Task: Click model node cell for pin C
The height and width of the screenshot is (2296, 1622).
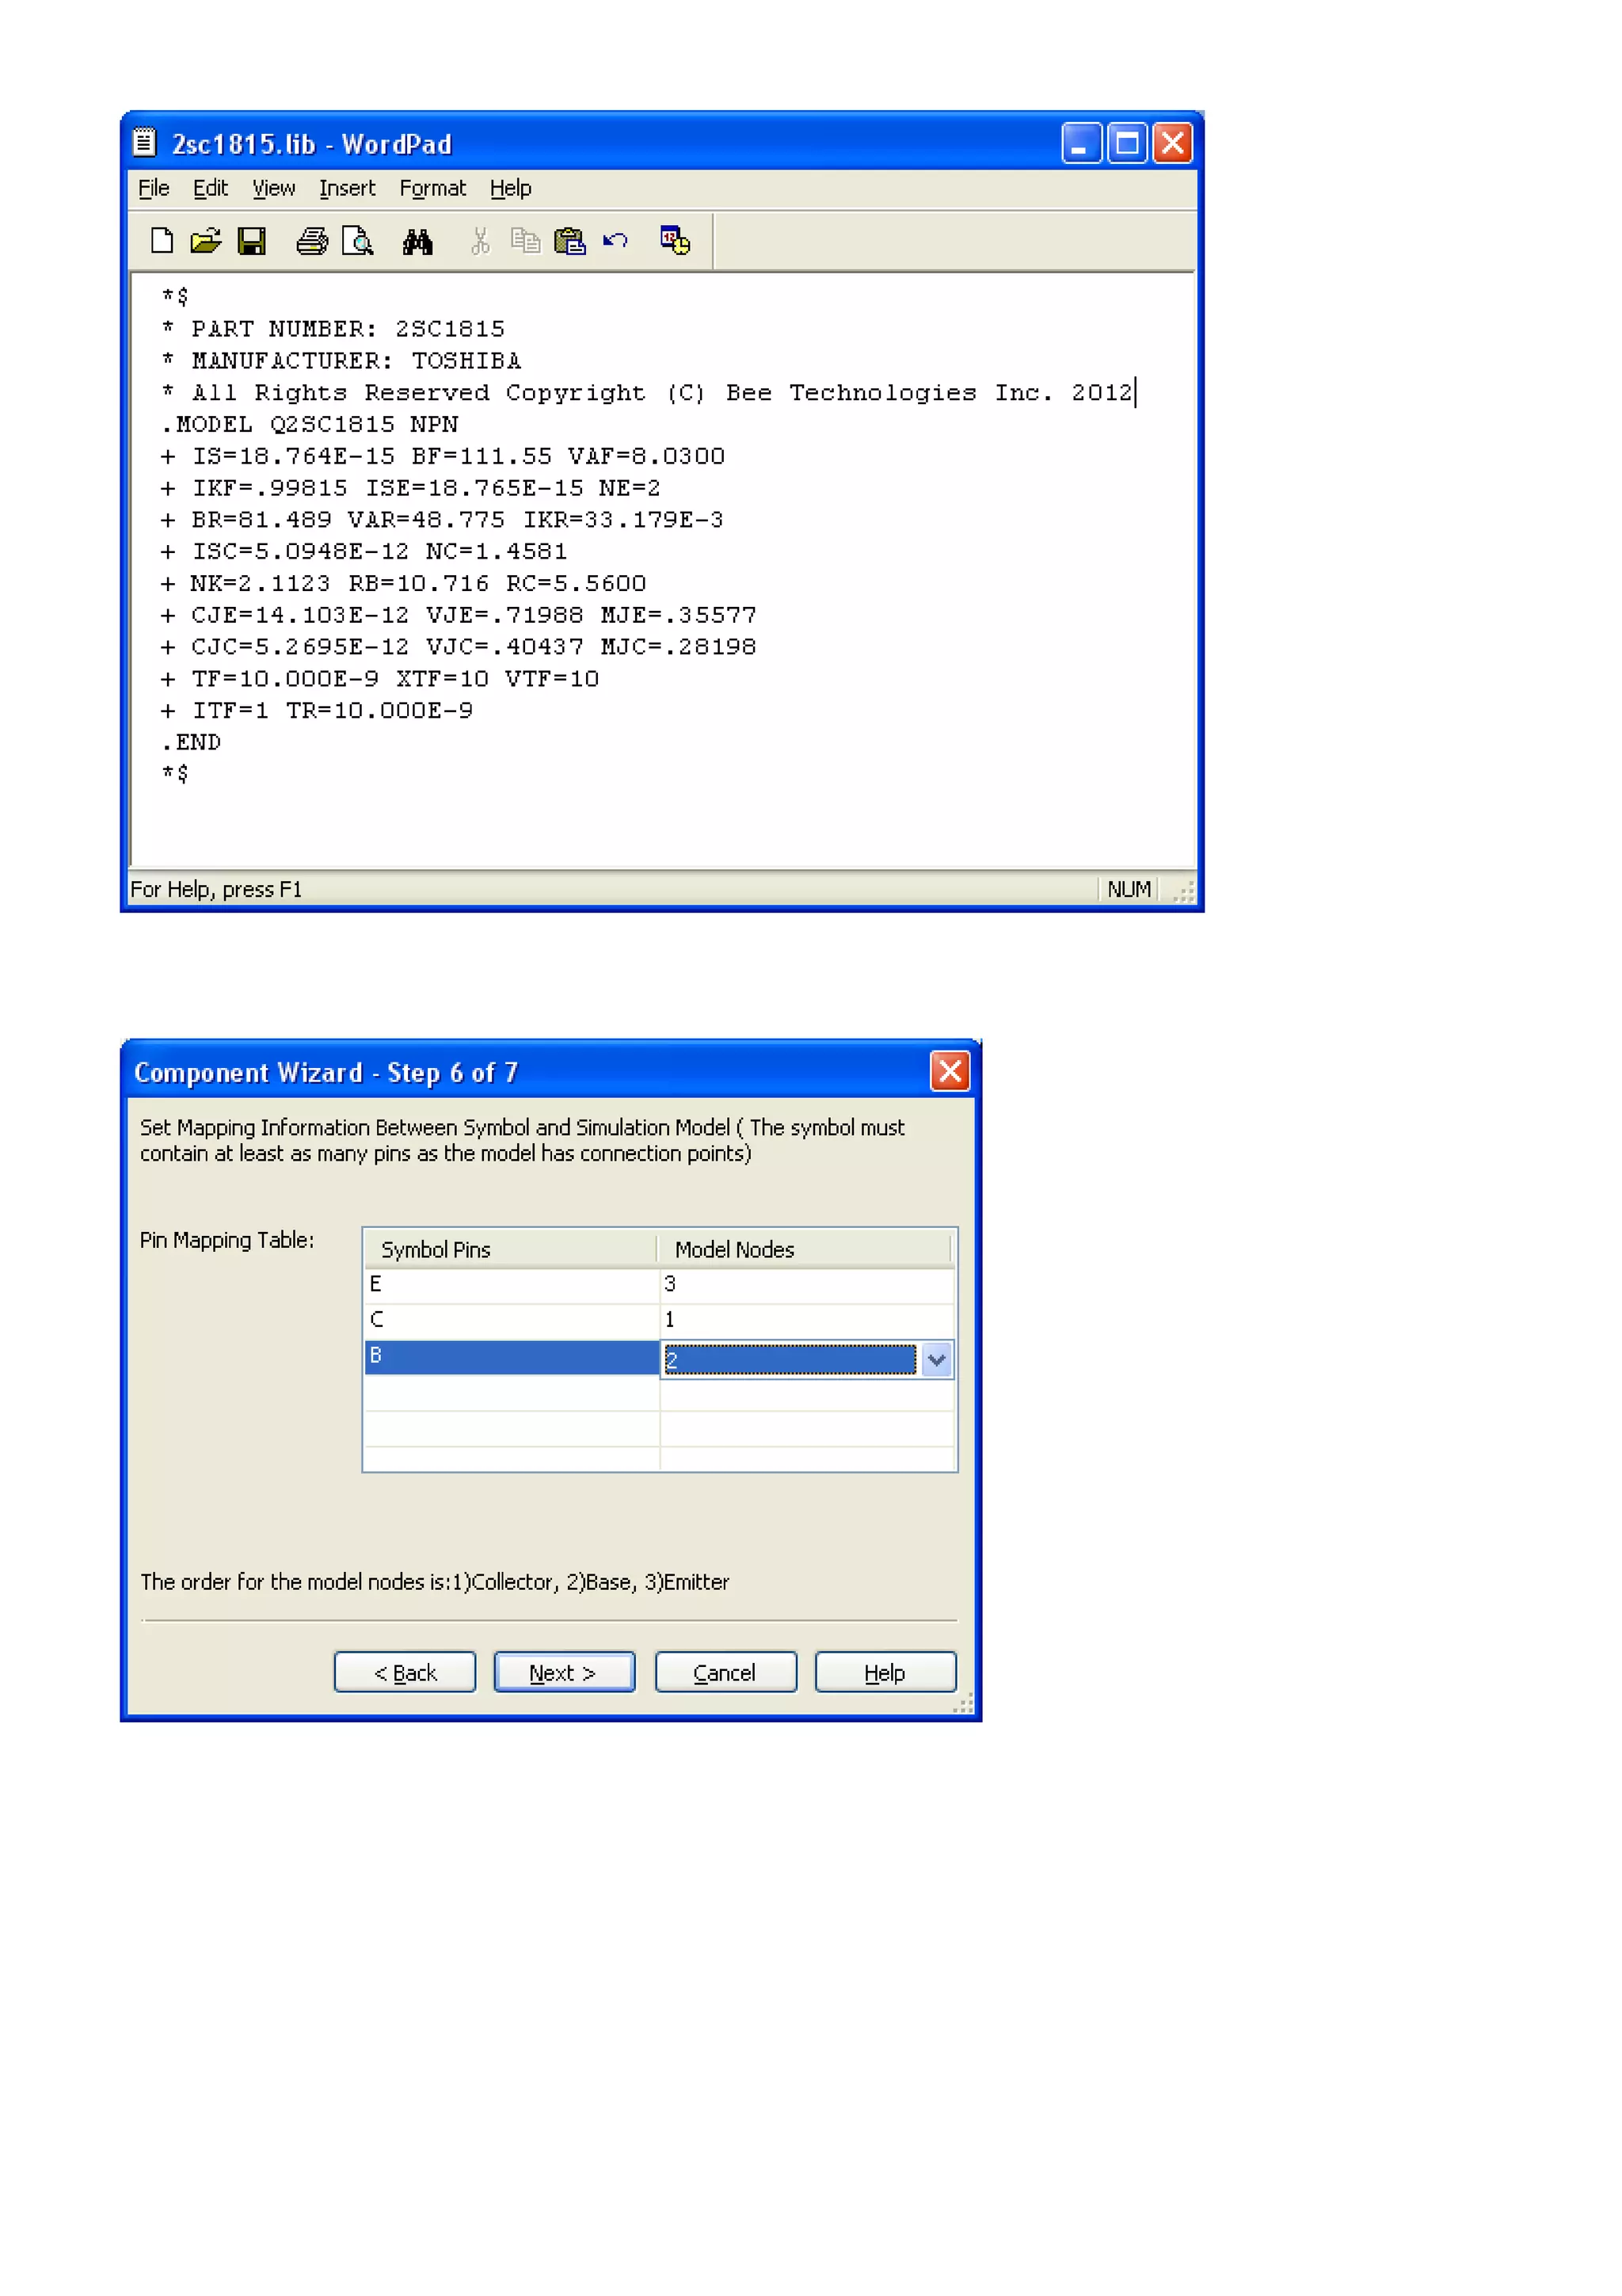Action: point(805,1320)
